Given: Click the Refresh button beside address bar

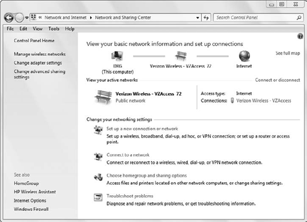Looking at the screenshot, I should coord(206,18).
